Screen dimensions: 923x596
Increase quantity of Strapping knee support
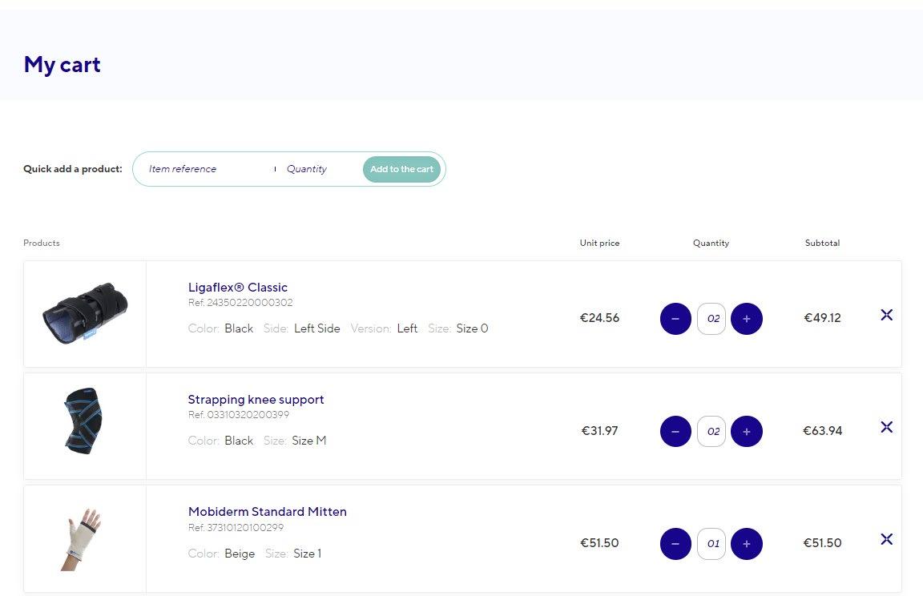coord(747,431)
